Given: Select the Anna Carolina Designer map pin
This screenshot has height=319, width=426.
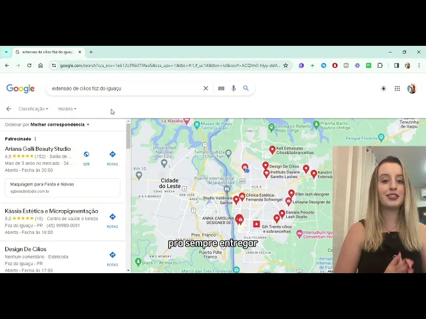Looking at the screenshot, I should pyautogui.click(x=240, y=219).
